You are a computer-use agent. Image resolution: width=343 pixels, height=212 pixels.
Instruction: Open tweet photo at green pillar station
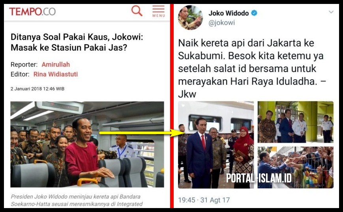(x=296, y=122)
